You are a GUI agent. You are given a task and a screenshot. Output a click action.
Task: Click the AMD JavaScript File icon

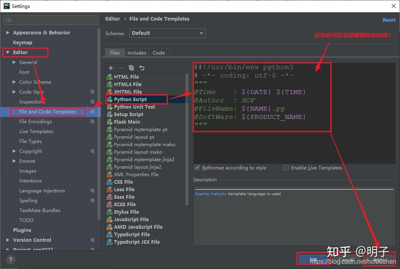[109, 227]
